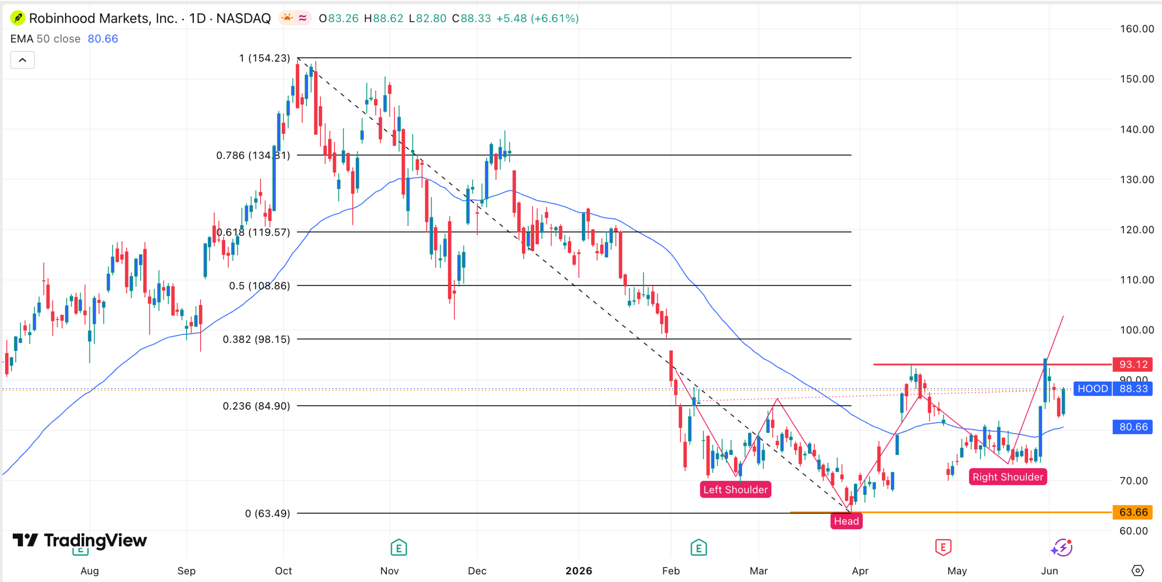Viewport: 1162px width, 582px height.
Task: Click the Jun label on time axis
Action: coord(1049,571)
